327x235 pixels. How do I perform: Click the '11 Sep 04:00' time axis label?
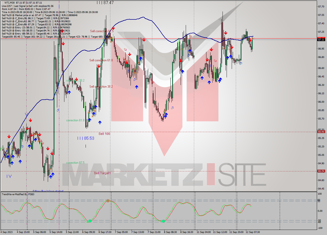204,232
